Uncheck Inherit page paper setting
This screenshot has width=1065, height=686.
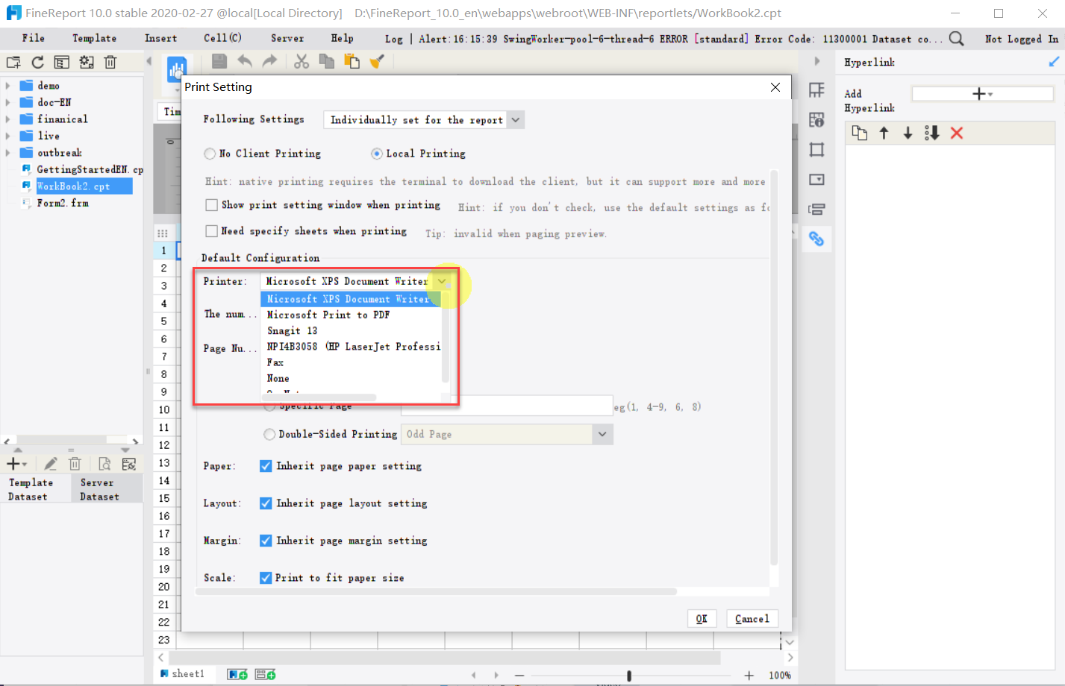pos(266,465)
